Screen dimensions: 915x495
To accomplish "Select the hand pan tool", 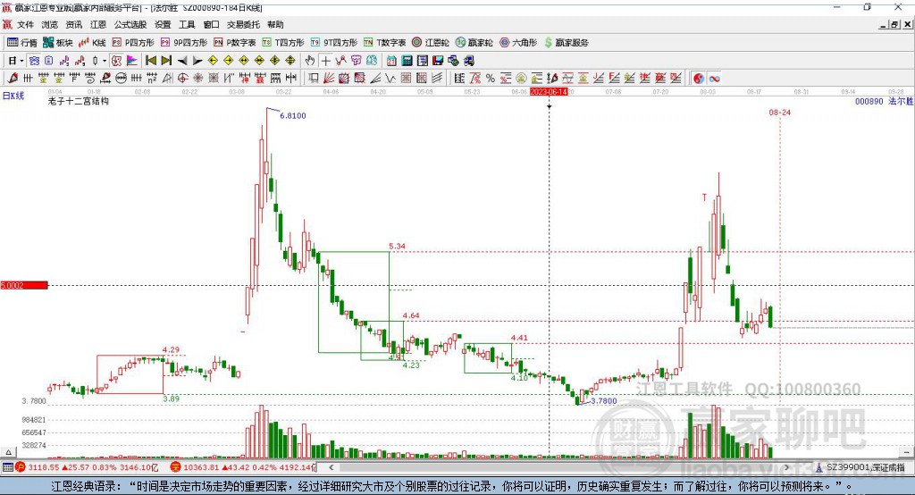I will pyautogui.click(x=310, y=61).
